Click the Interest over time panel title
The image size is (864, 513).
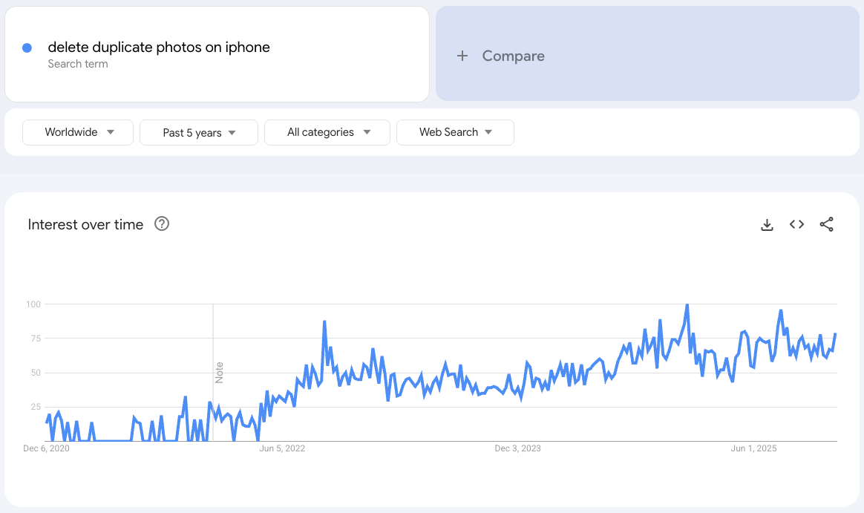85,224
